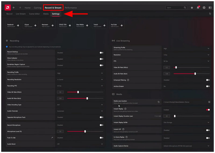Open live streaming Resolution dropdown
Screen dimensions: 215x153
coord(186,55)
